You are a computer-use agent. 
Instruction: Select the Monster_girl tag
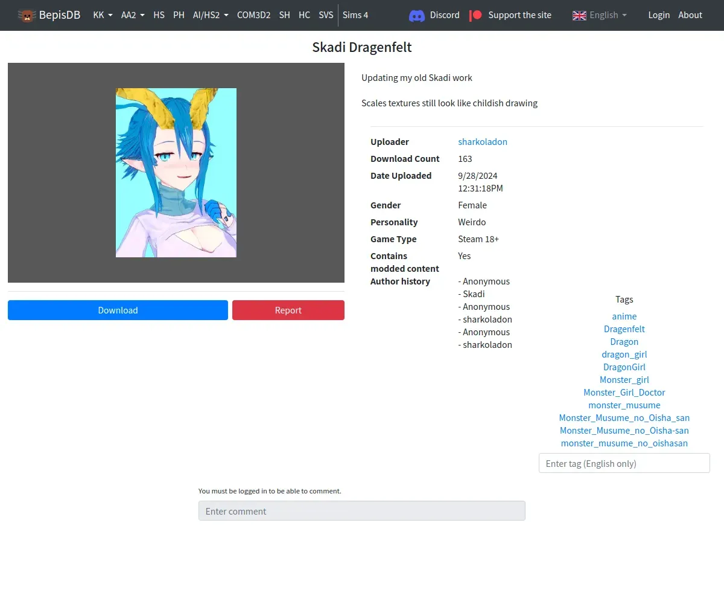[x=624, y=380]
